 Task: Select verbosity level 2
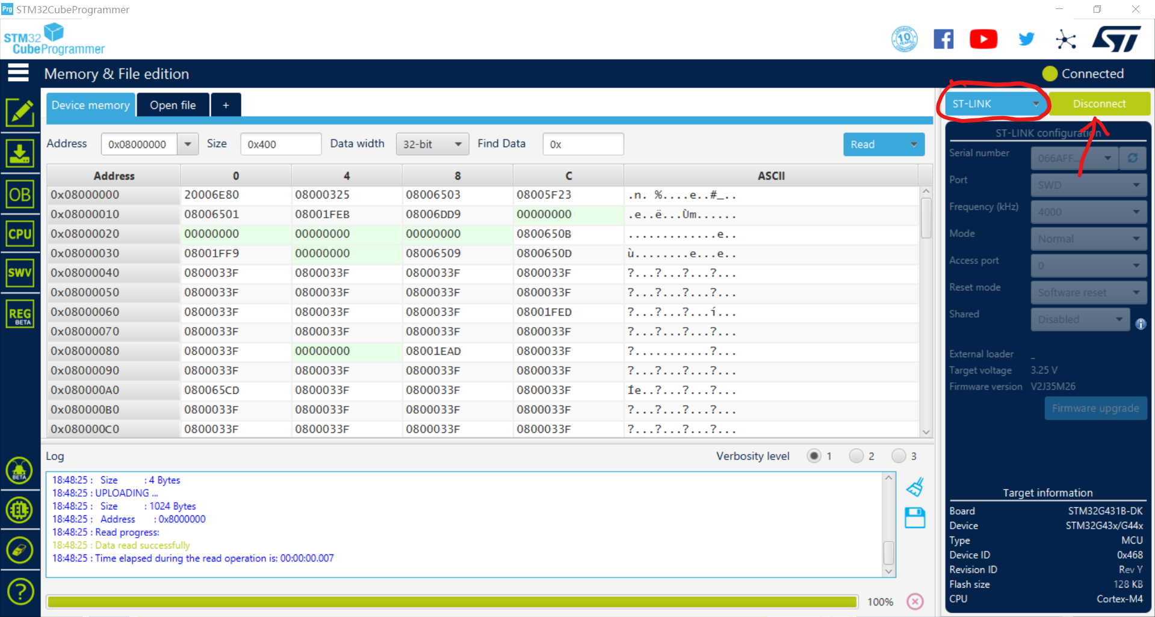coord(856,456)
